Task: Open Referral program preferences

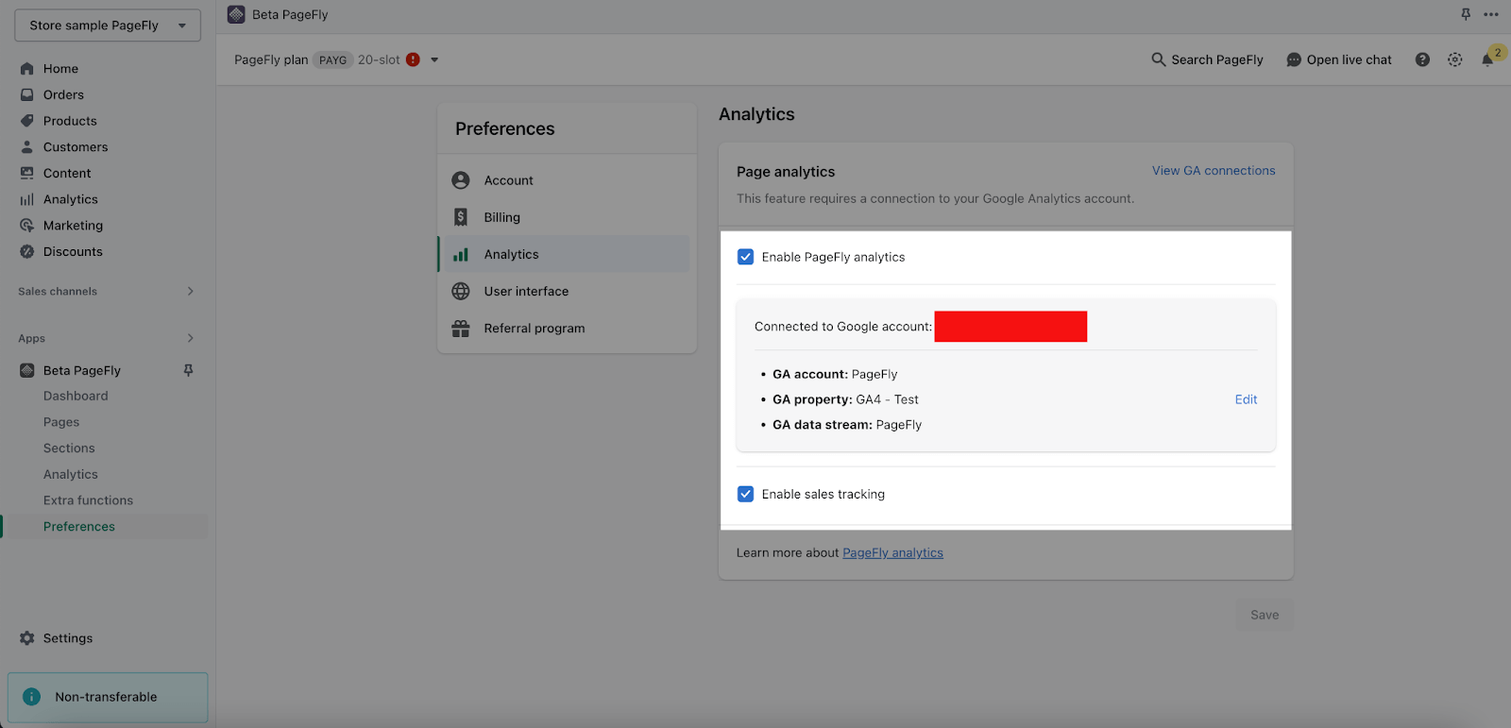Action: pos(564,329)
